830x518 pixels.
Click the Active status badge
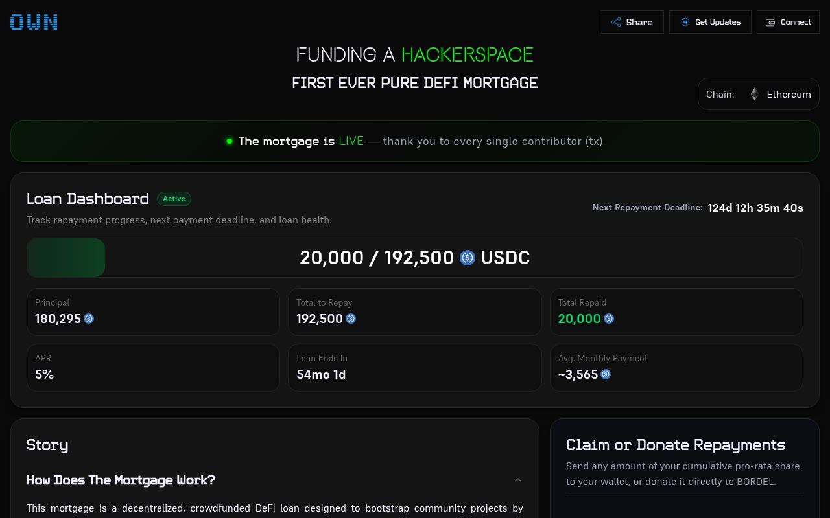tap(174, 199)
